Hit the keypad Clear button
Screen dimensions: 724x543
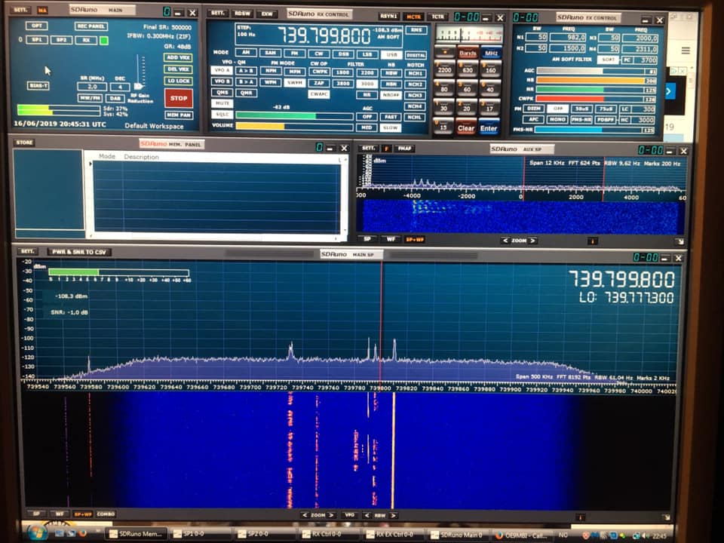click(x=466, y=128)
